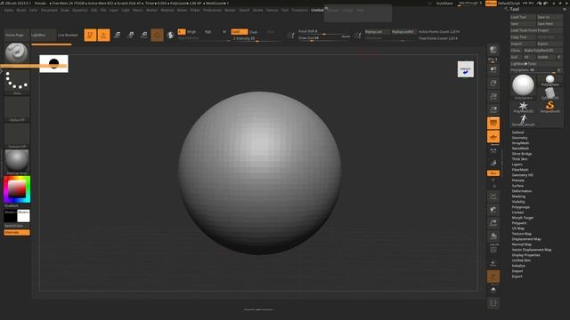Open the Brush menu

click(x=21, y=10)
